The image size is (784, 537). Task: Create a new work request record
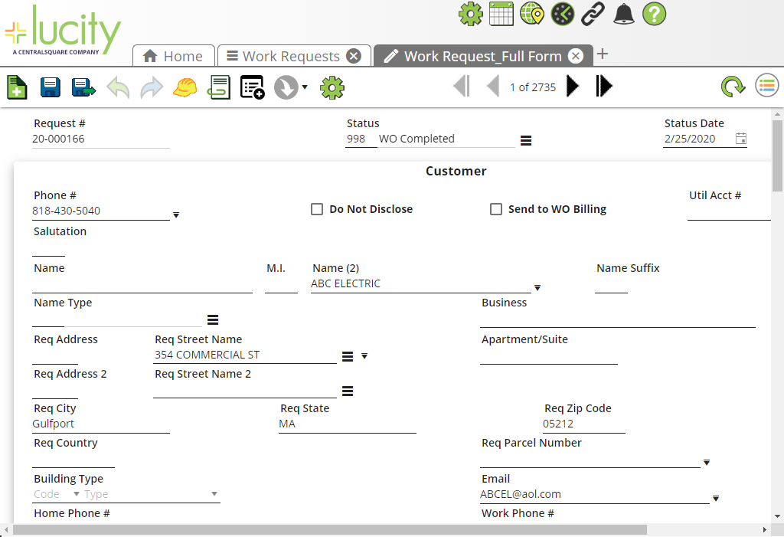16,87
